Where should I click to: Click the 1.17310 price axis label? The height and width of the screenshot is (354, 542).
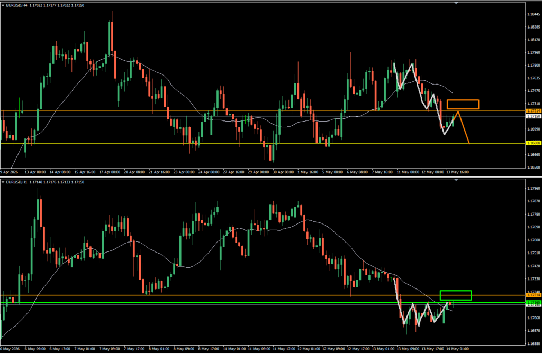click(534, 104)
